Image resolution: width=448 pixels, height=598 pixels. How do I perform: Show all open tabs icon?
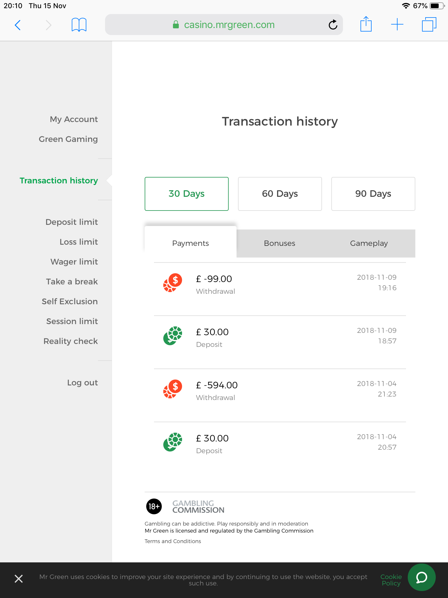pos(429,25)
